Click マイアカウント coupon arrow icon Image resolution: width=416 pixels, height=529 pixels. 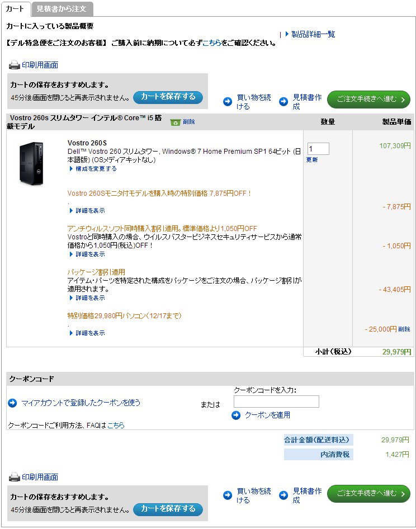(x=13, y=403)
